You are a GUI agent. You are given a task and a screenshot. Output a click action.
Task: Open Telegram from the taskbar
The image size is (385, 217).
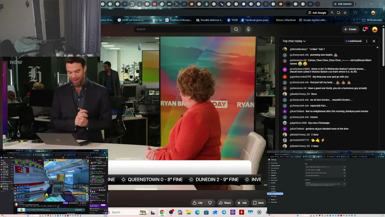coord(224,212)
